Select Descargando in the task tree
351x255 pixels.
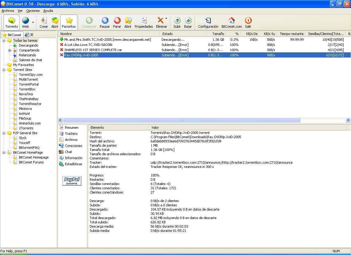coord(28,45)
